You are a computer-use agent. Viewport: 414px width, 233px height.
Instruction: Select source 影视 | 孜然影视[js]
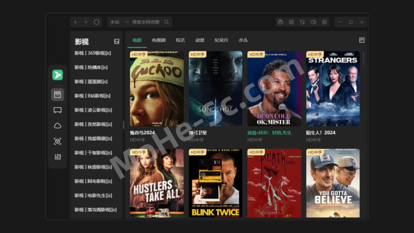[93, 124]
